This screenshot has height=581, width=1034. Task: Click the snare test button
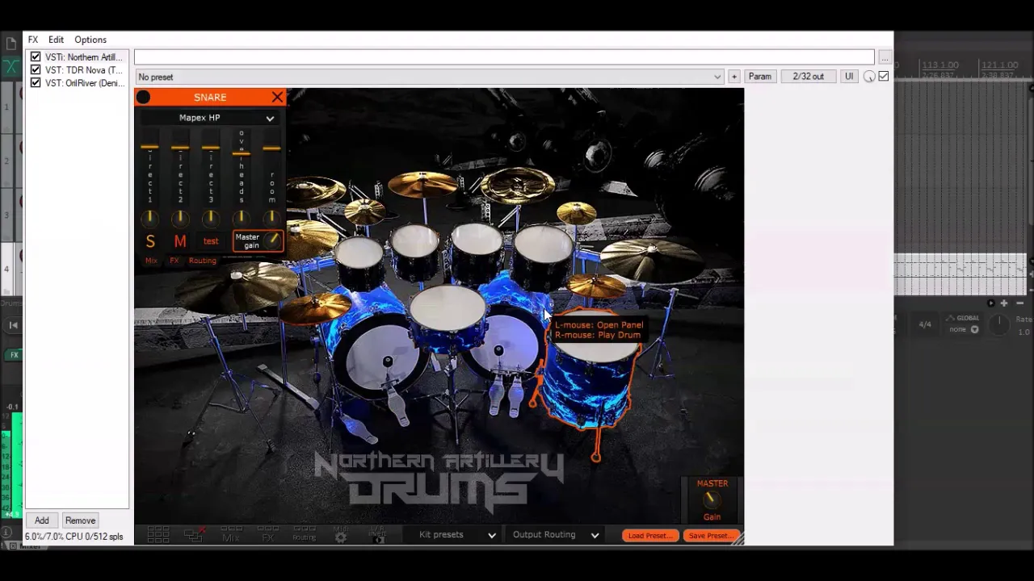pyautogui.click(x=211, y=241)
